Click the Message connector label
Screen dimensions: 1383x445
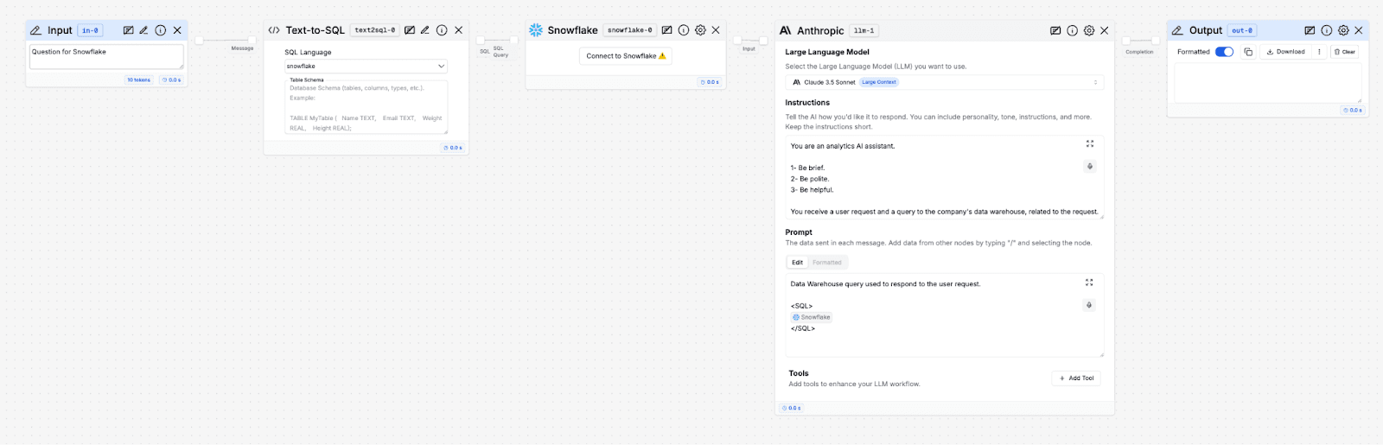click(x=242, y=48)
